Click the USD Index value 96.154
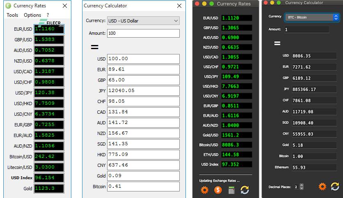The width and height of the screenshot is (343, 198). pos(49,178)
